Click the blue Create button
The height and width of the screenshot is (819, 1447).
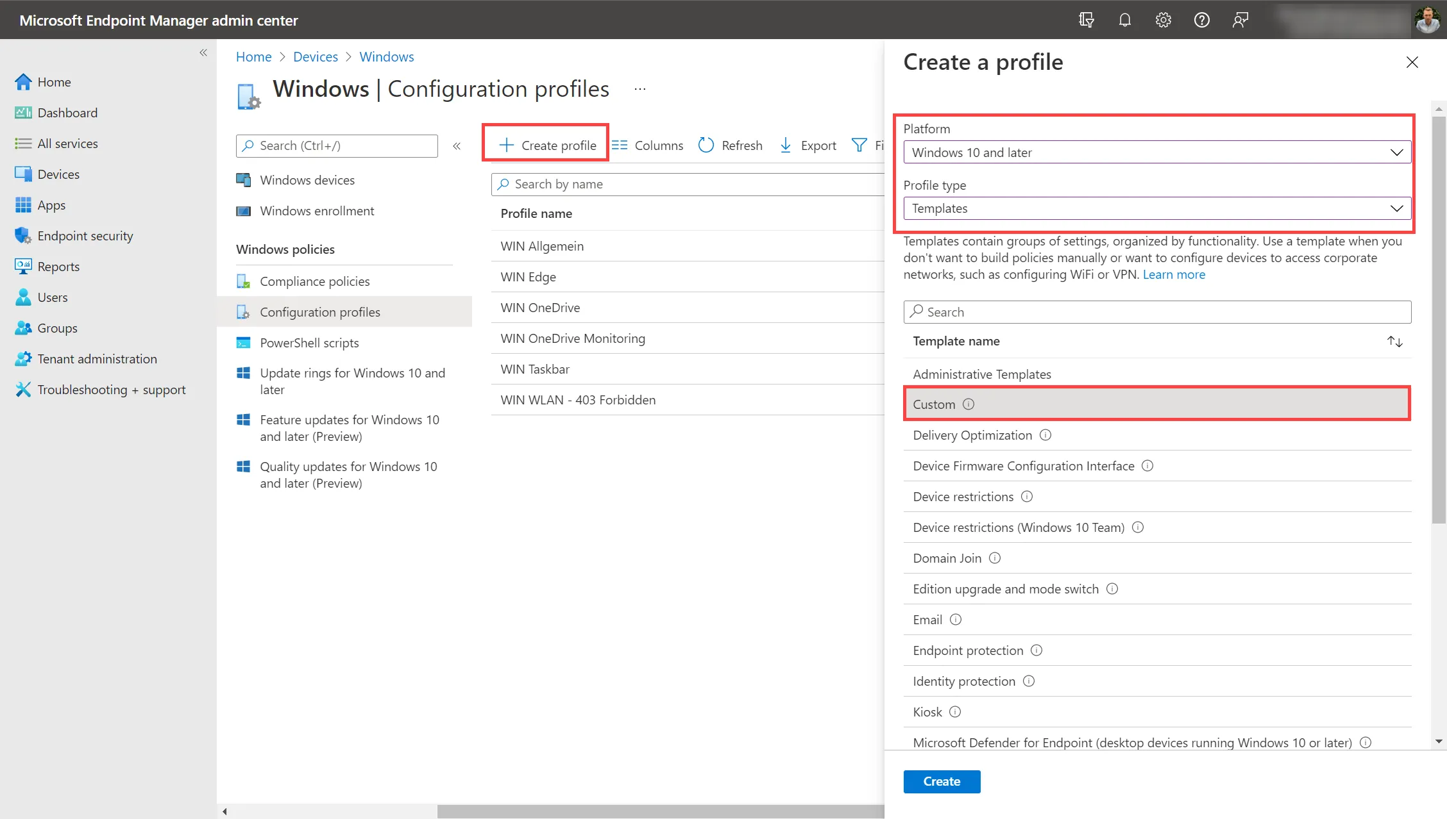tap(942, 782)
